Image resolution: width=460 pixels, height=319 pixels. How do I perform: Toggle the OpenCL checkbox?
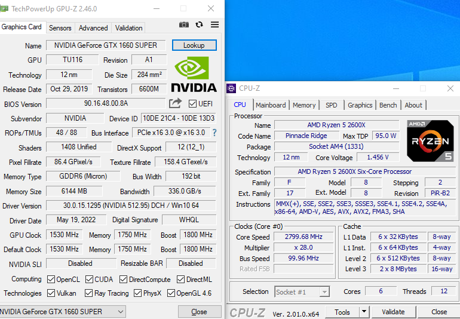click(x=51, y=280)
